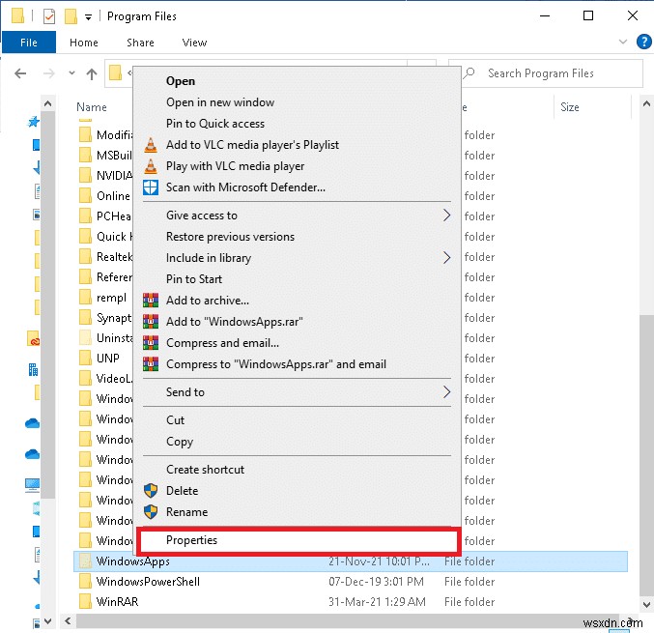The image size is (654, 633).
Task: Click the Quick access star icon in sidebar
Action: click(34, 122)
